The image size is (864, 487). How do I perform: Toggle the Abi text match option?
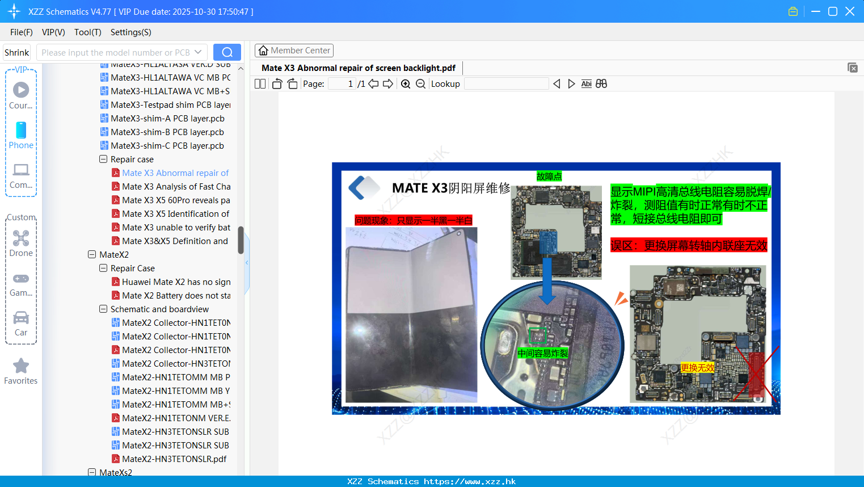tap(587, 83)
